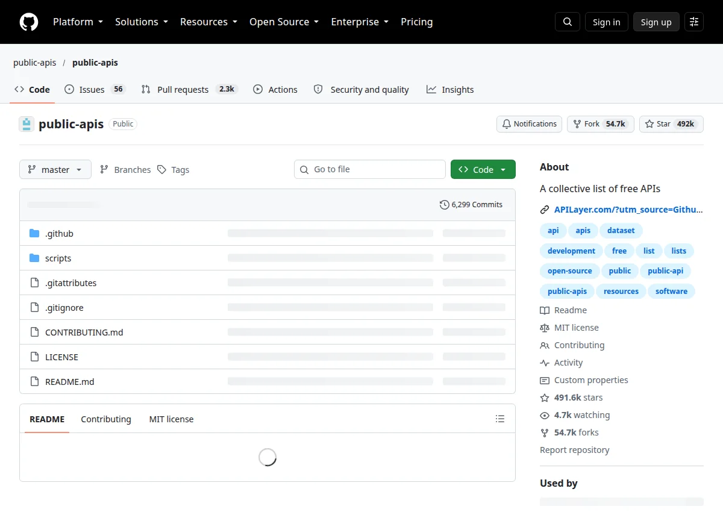Select the resources topic tag
This screenshot has height=512, width=723.
[621, 292]
